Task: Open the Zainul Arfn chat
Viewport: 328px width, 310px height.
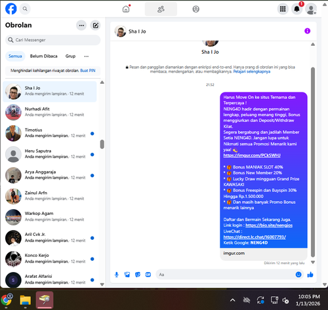Action: 50,196
